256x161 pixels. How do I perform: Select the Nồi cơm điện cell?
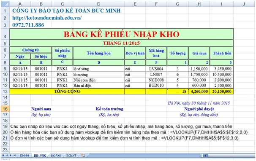click(98, 80)
